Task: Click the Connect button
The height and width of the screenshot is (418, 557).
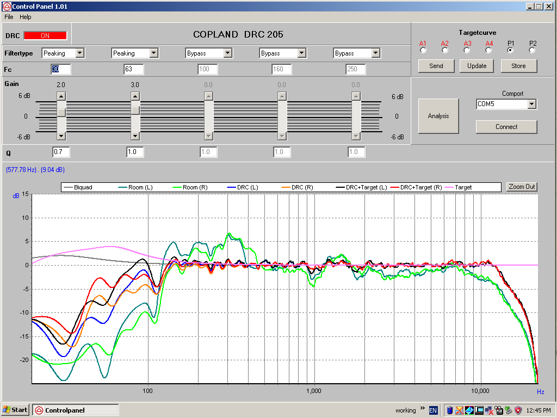Action: pyautogui.click(x=506, y=126)
